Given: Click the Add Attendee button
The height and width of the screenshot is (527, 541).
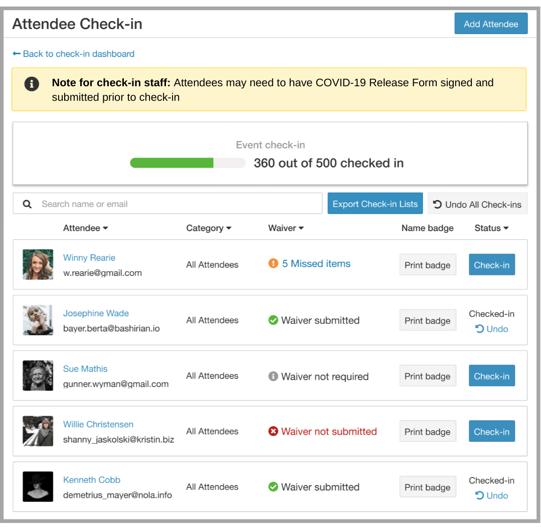Looking at the screenshot, I should tap(491, 23).
